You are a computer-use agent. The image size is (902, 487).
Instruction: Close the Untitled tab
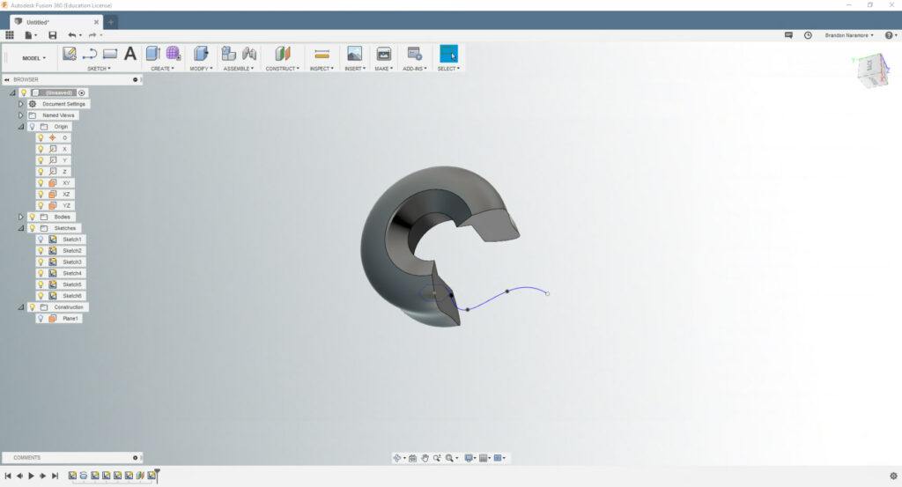[x=96, y=22]
